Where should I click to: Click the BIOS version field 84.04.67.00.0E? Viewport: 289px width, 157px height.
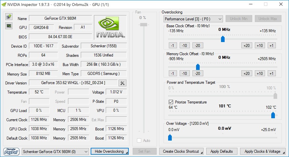(x=60, y=37)
